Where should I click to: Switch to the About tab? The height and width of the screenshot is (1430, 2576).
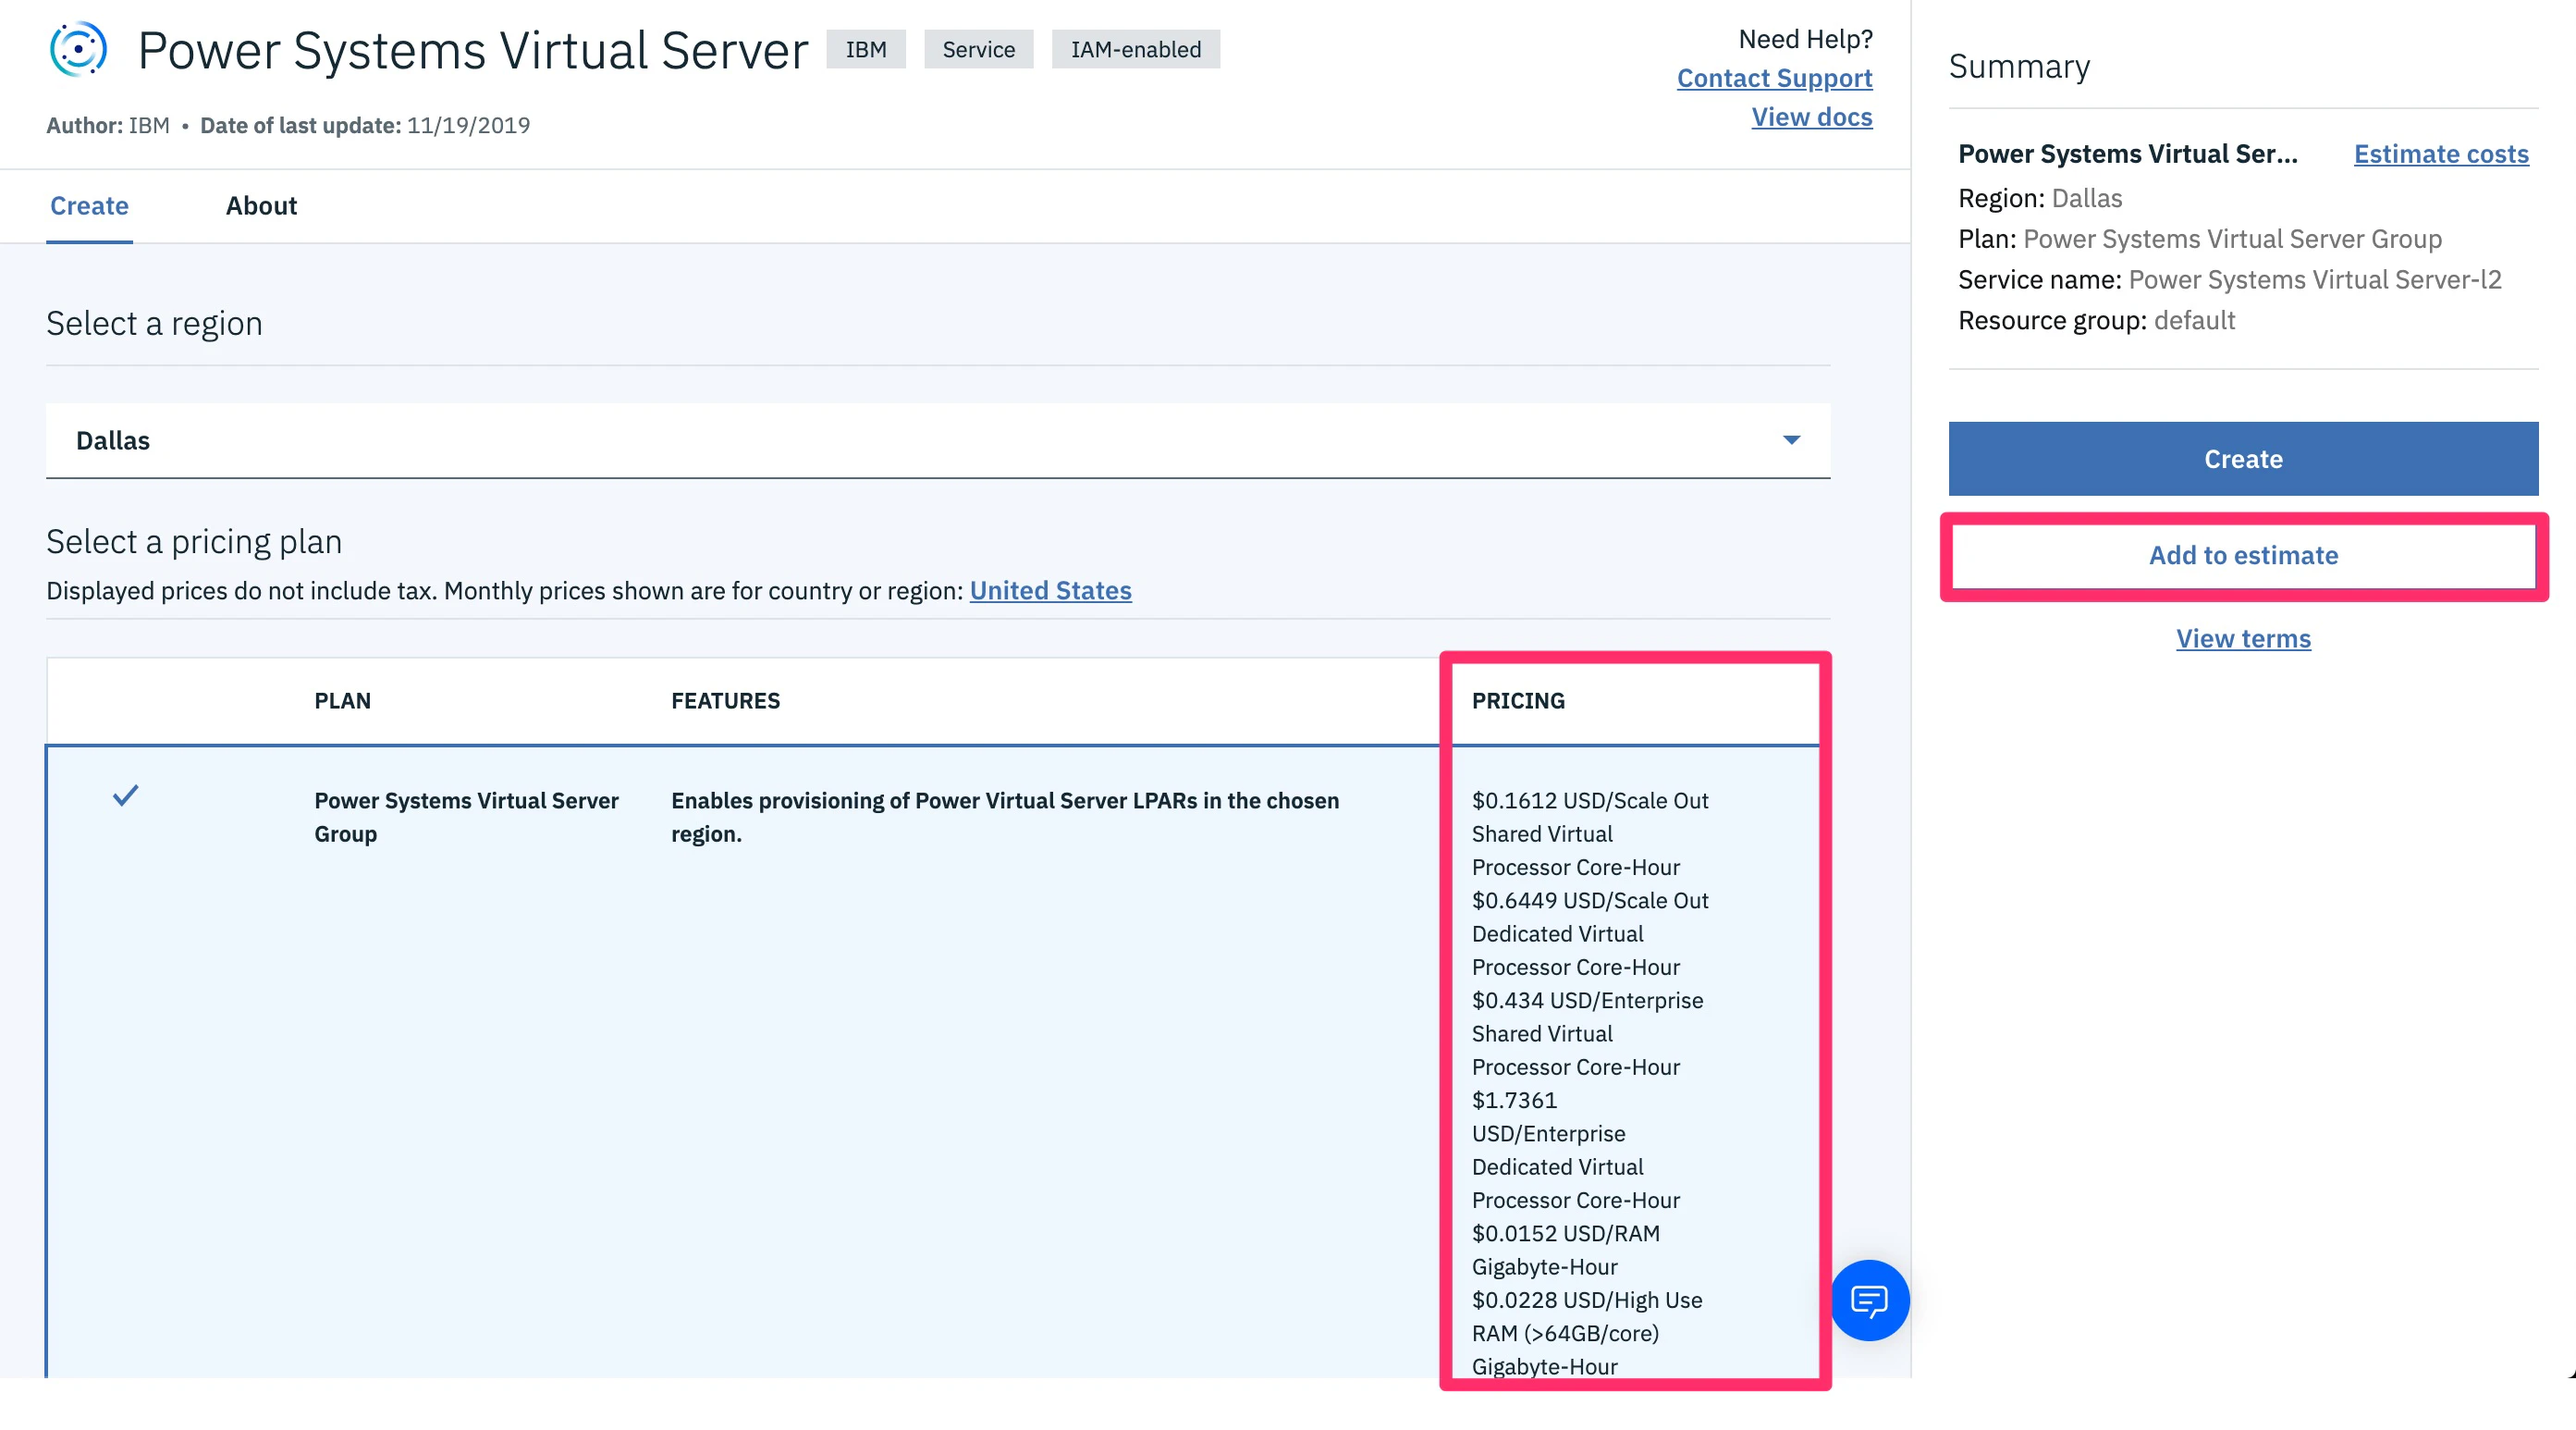click(x=261, y=205)
